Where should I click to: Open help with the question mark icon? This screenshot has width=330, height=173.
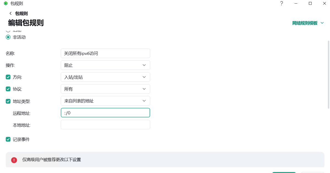click(x=282, y=4)
